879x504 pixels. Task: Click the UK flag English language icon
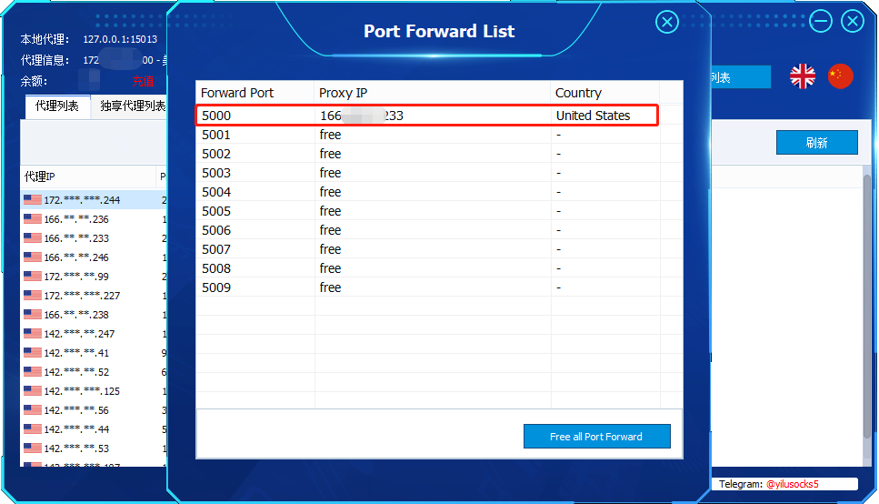(803, 76)
